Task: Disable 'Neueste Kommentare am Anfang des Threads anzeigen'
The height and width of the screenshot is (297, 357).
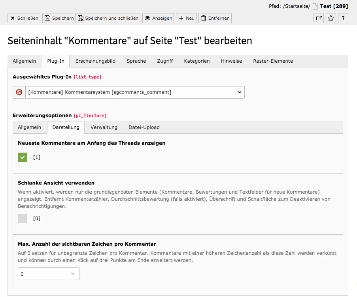Action: 23,157
